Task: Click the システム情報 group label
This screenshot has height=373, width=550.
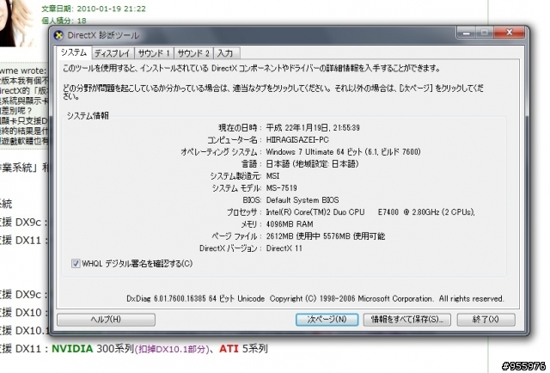Action: [88, 116]
